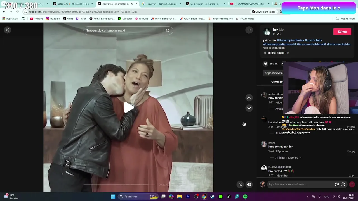This screenshot has height=201, width=358.
Task: Mute the active tab's audio indicator
Action: pos(132,4)
